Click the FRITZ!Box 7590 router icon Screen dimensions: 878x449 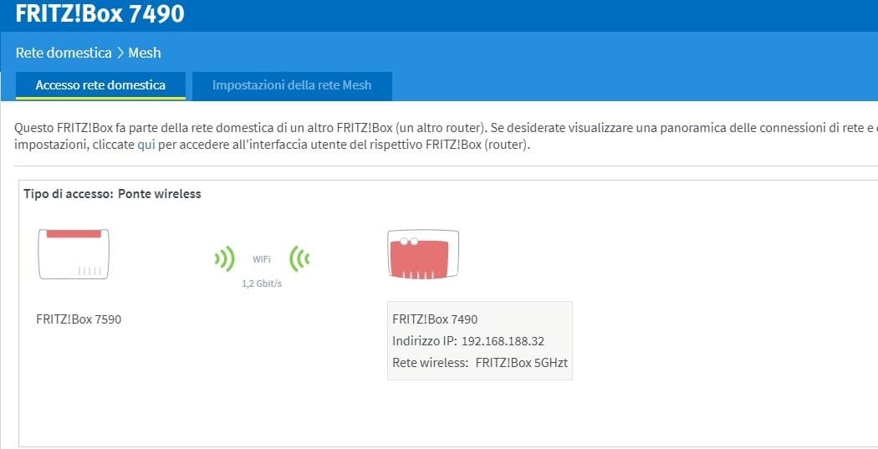(x=74, y=253)
